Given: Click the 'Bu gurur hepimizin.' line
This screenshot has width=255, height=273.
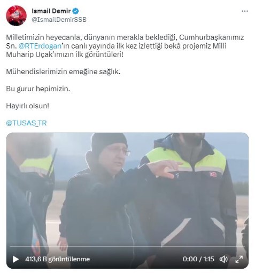Looking at the screenshot, I should pos(38,89).
